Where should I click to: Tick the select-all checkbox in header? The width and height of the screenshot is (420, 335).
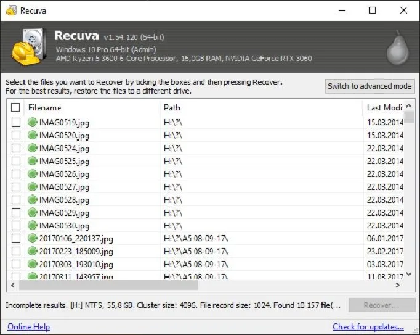[15, 107]
